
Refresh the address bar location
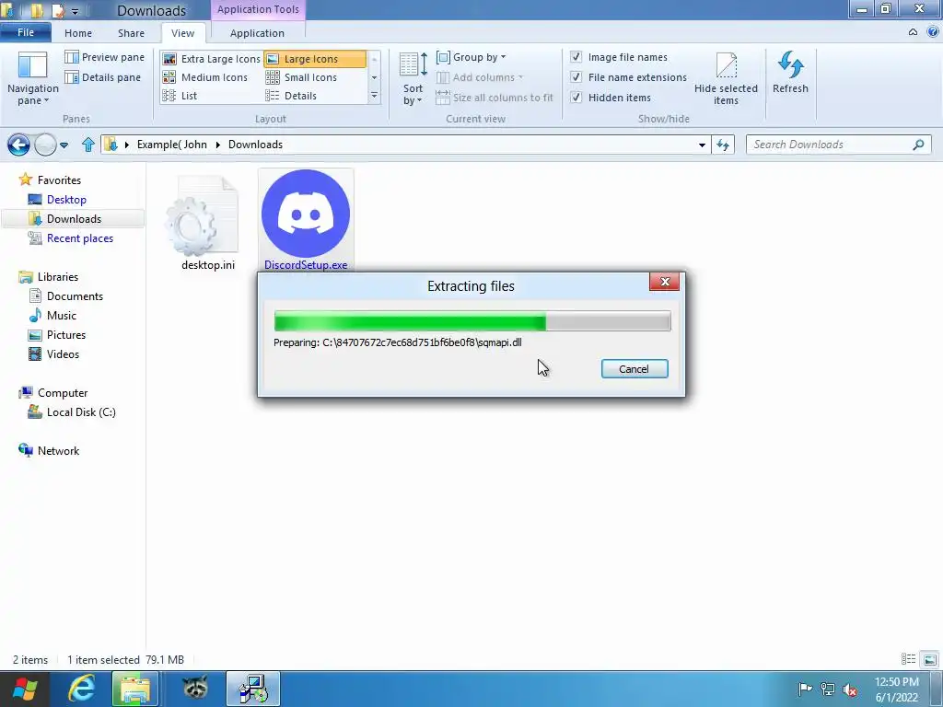click(723, 145)
